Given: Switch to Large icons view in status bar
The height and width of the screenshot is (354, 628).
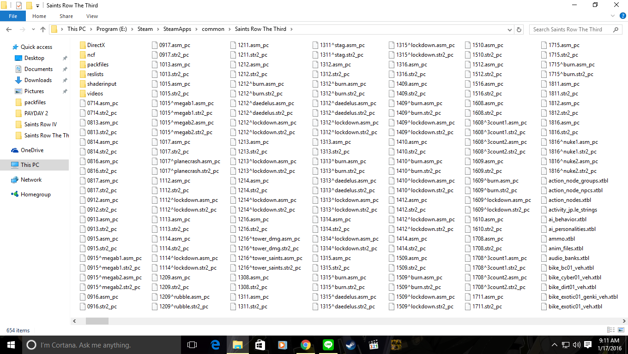Looking at the screenshot, I should click(x=621, y=330).
